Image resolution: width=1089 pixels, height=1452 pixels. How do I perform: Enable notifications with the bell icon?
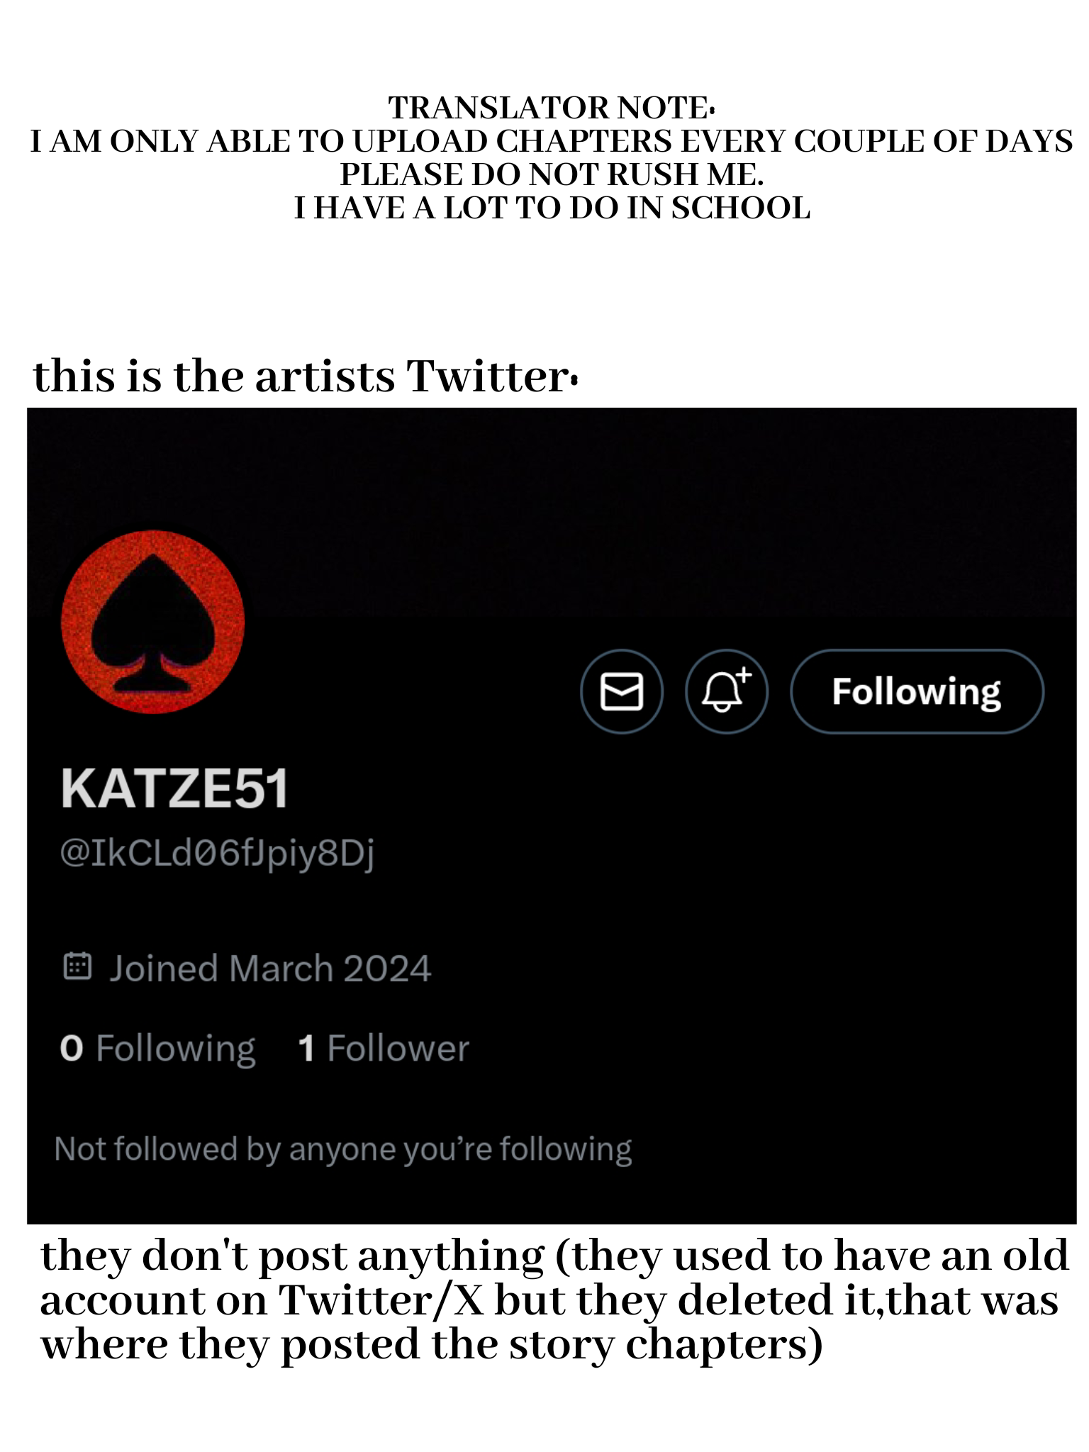(x=726, y=691)
